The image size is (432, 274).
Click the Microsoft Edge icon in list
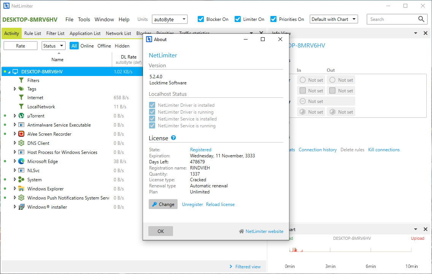(21, 161)
